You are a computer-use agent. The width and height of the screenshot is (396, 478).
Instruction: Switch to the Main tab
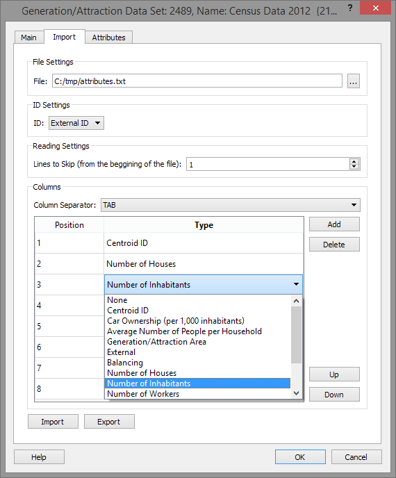coord(28,38)
